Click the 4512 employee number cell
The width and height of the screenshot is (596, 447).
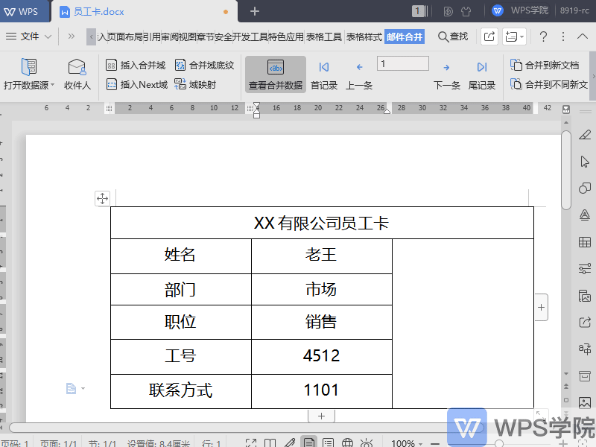[322, 357]
